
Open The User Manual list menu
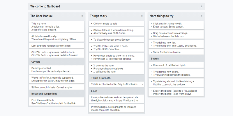(82, 16)
